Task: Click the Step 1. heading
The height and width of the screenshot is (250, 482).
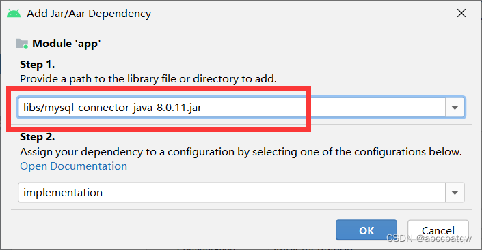Action: click(x=37, y=65)
